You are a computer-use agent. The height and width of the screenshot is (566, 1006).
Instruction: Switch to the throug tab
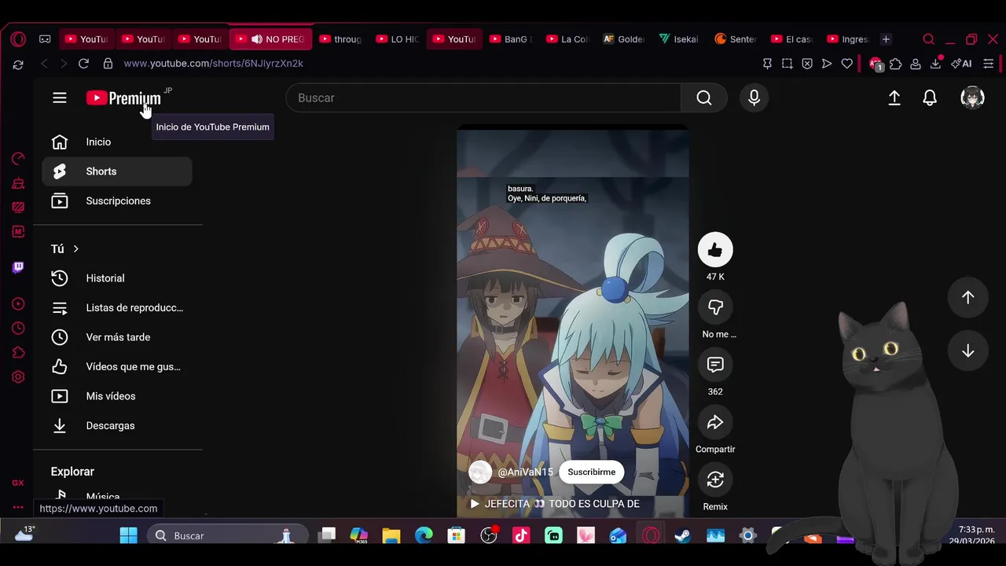[340, 39]
